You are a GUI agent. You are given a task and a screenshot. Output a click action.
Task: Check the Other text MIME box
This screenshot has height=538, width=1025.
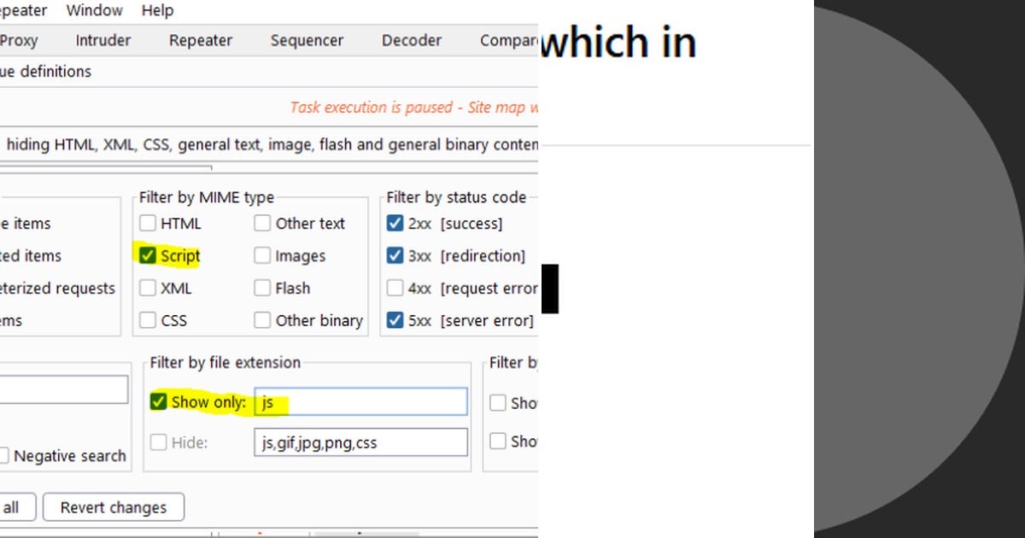(262, 223)
